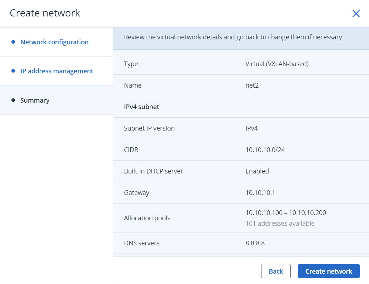Click the allocation pool range 10.10.10.100 – 10.10.10.200
Screen dimensions: 369x284
coord(285,213)
